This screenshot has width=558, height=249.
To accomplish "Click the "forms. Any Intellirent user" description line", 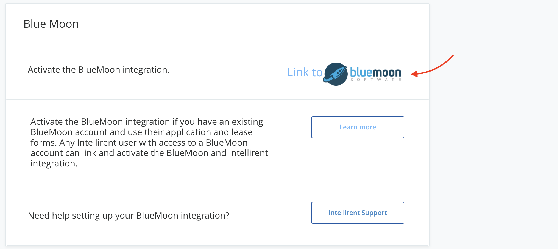I will 139,143.
